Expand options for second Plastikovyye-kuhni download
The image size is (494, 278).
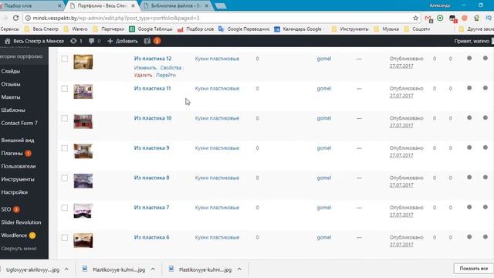click(239, 270)
